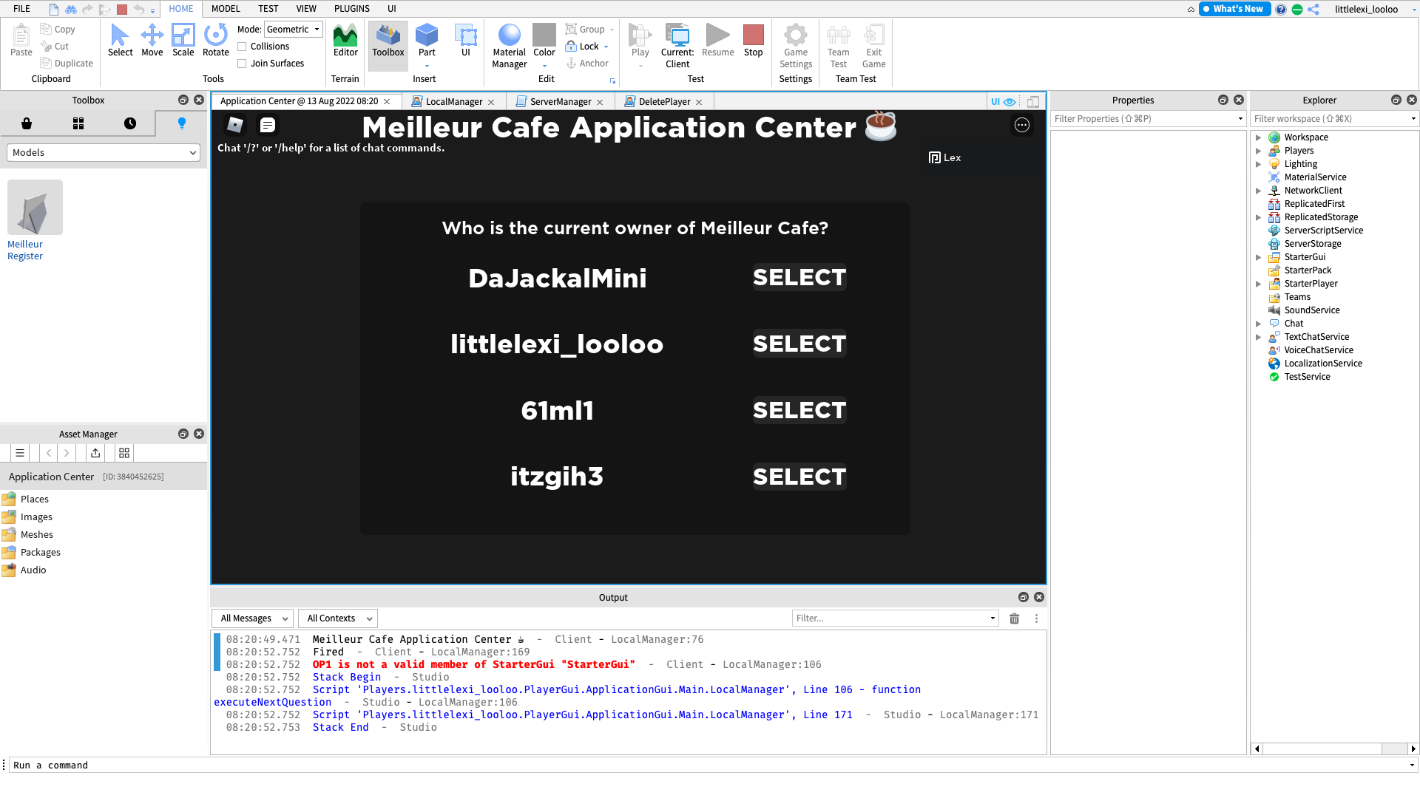The image size is (1420, 798).
Task: Click the Roblox menu icon in viewport
Action: pos(235,125)
